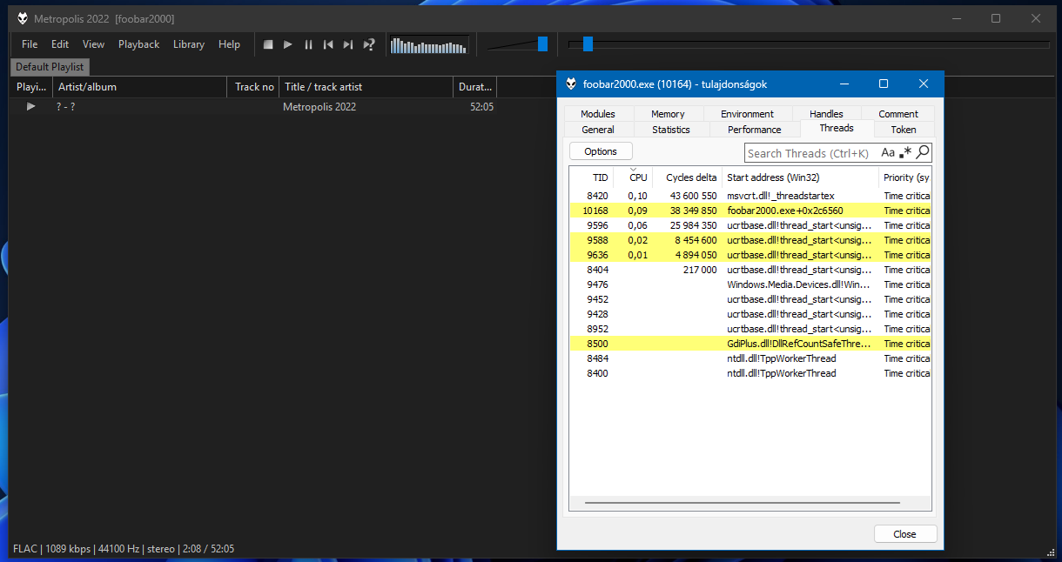Screen dimensions: 1062x562
Task: Select the Metropolis 2022 track in the playlist
Action: click(x=255, y=107)
